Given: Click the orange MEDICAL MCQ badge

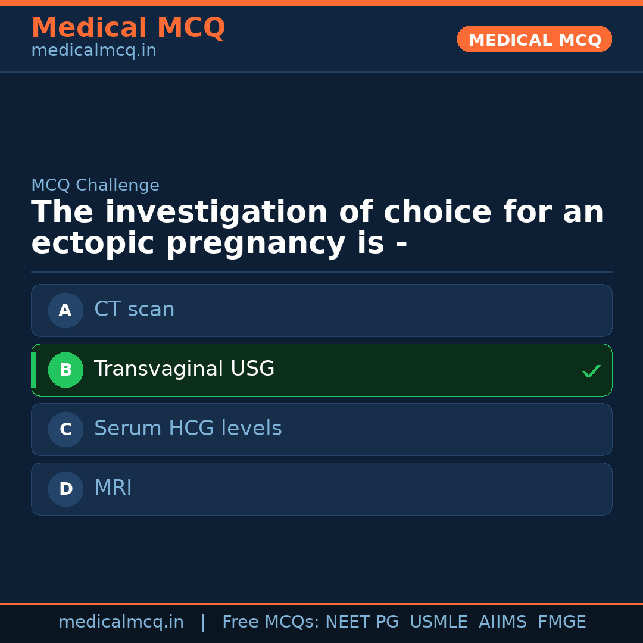Looking at the screenshot, I should coord(534,39).
